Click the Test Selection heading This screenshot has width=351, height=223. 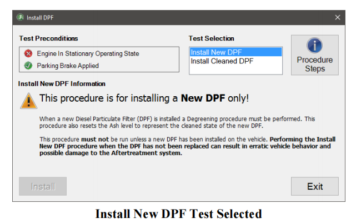tap(211, 38)
